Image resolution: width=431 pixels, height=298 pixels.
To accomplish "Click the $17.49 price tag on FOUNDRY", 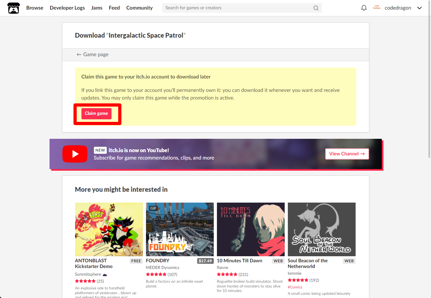I will tap(205, 261).
